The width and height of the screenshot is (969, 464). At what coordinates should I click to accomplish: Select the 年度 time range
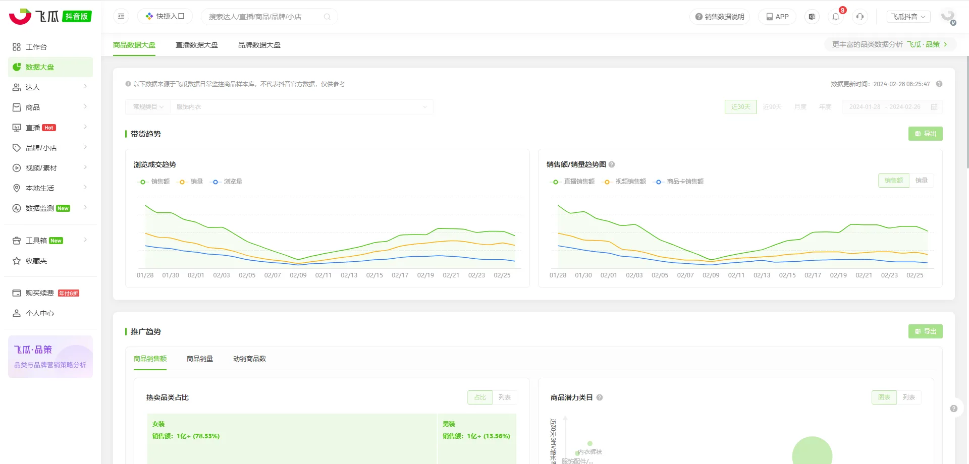pyautogui.click(x=825, y=107)
